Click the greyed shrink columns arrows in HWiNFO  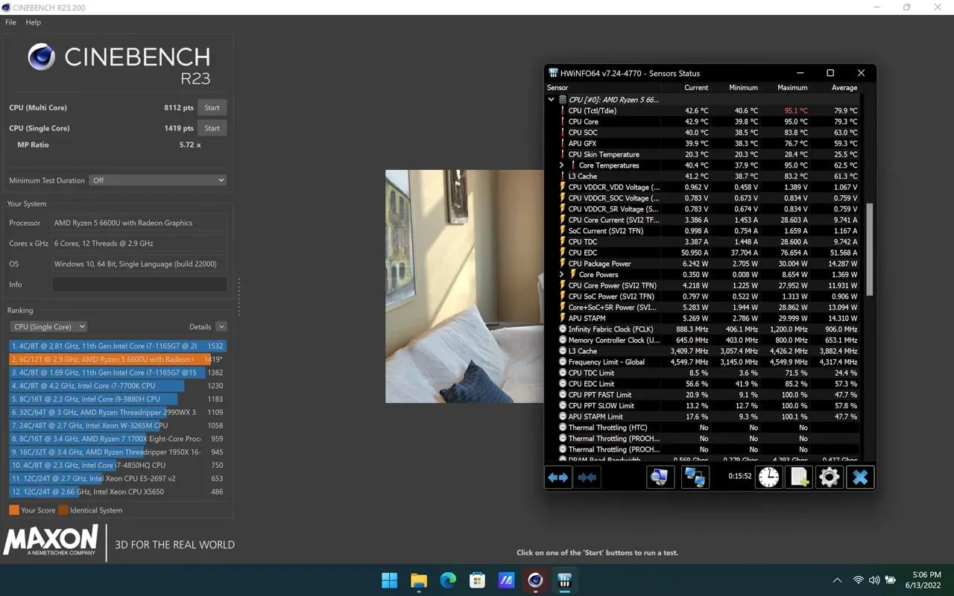(587, 478)
